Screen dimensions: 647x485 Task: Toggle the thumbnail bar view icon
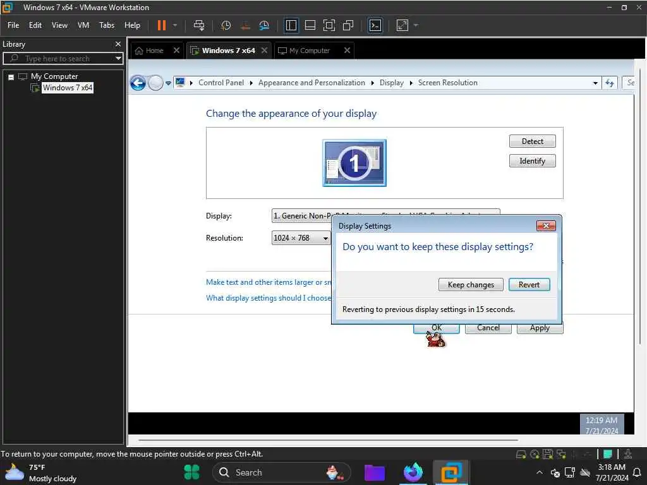coord(310,25)
